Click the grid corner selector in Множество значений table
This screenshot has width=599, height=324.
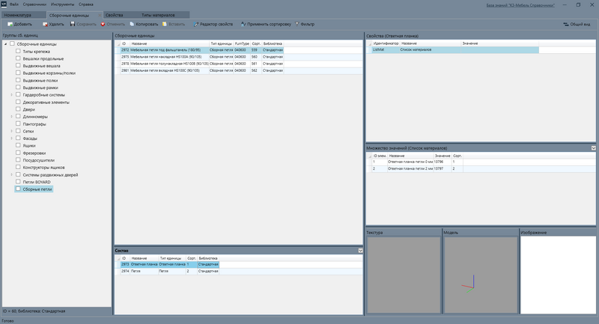point(369,156)
